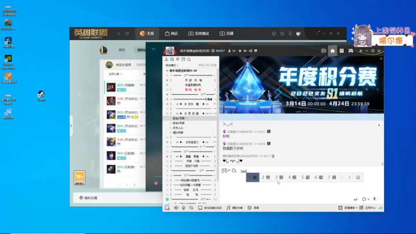Click the up arrow button in chat area
Viewport: 416px width, 234px height.
(379, 125)
